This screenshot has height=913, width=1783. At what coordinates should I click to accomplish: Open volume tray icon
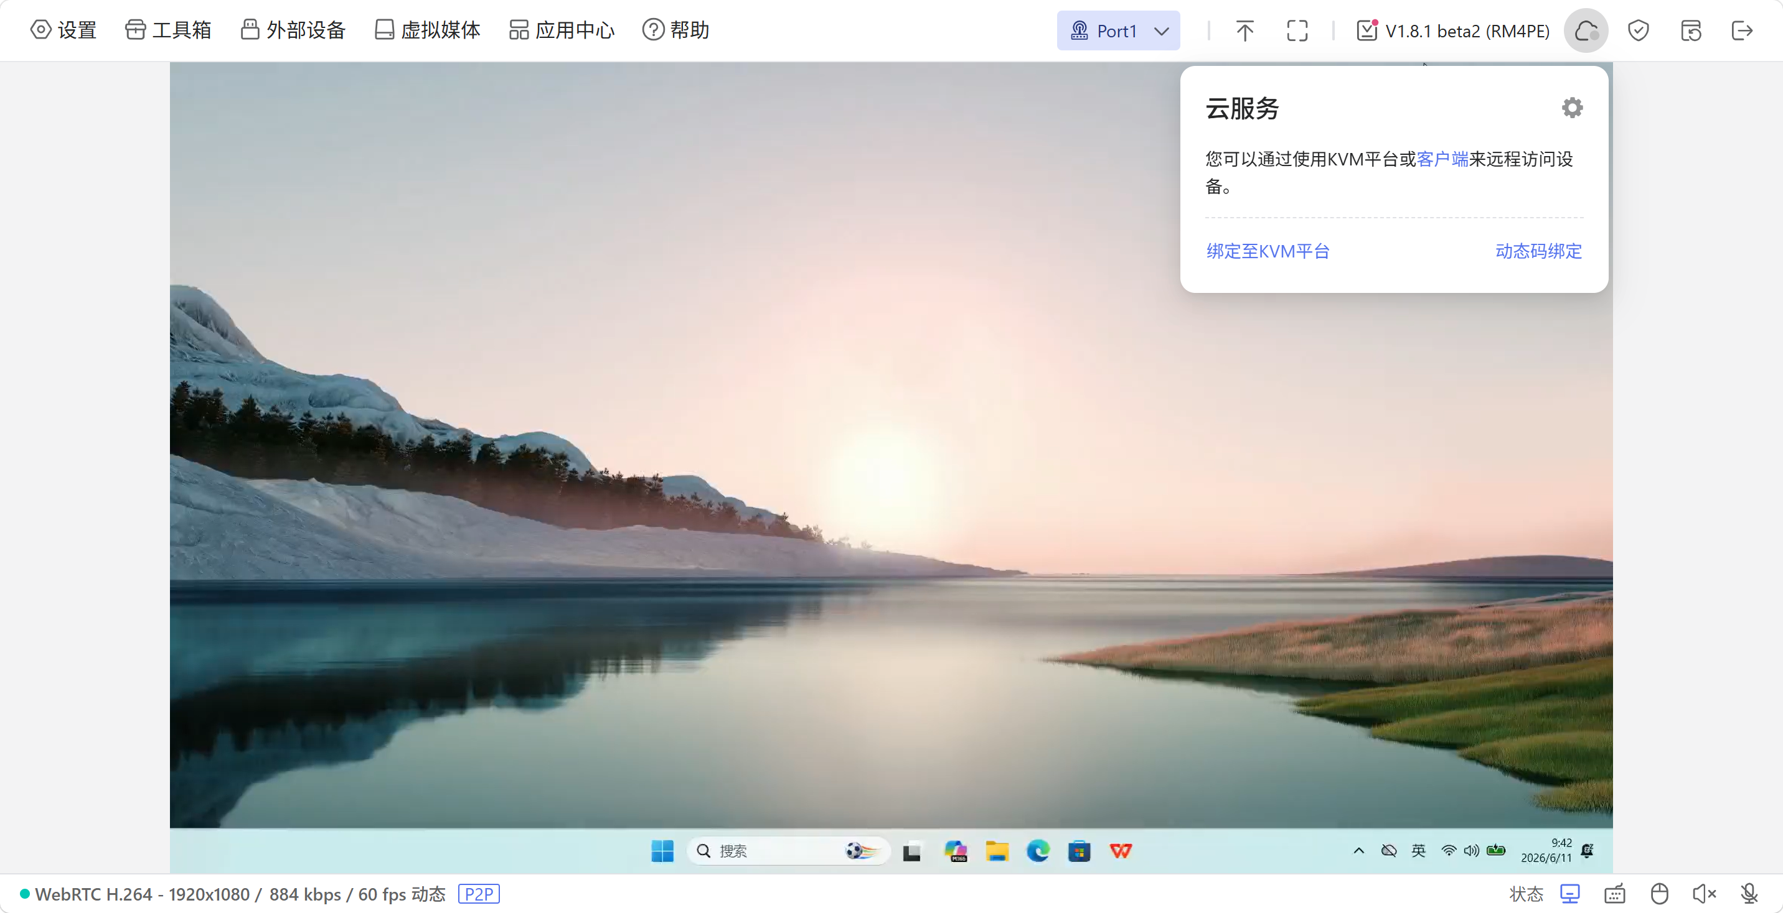[x=1472, y=851]
